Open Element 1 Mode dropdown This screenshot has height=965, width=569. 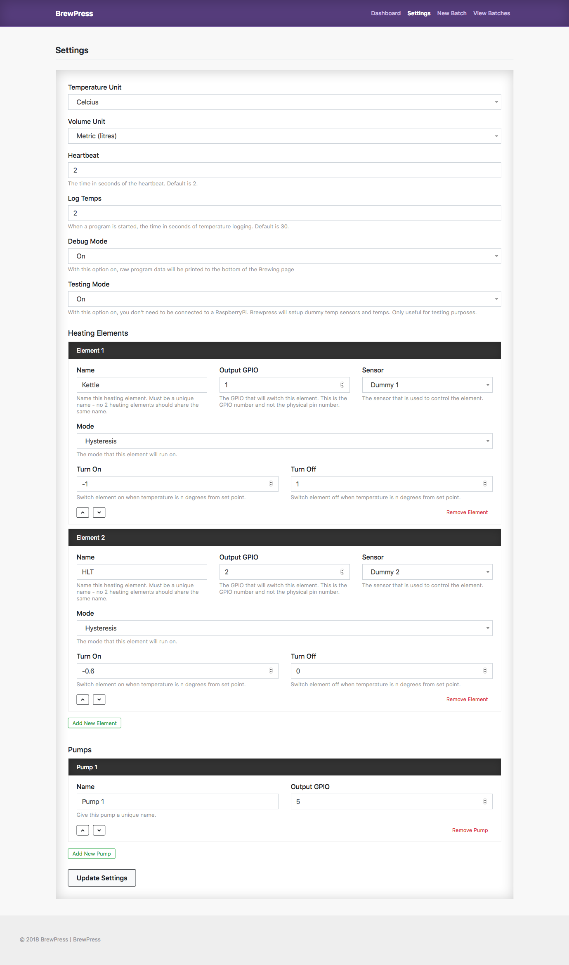pyautogui.click(x=284, y=441)
